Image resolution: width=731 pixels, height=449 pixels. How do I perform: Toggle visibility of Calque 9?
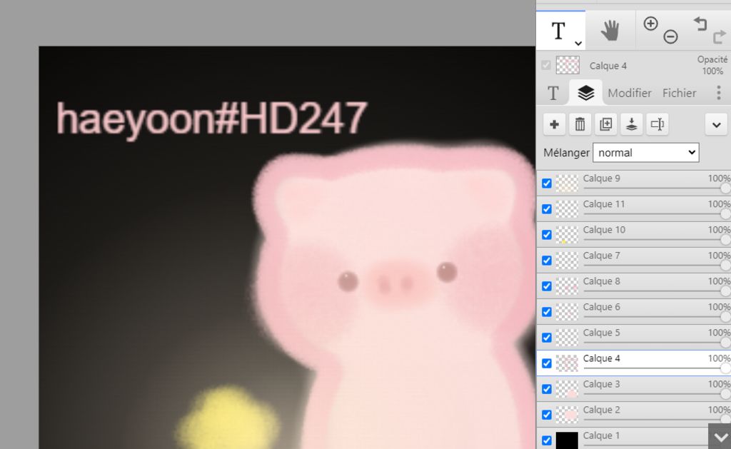pyautogui.click(x=547, y=183)
